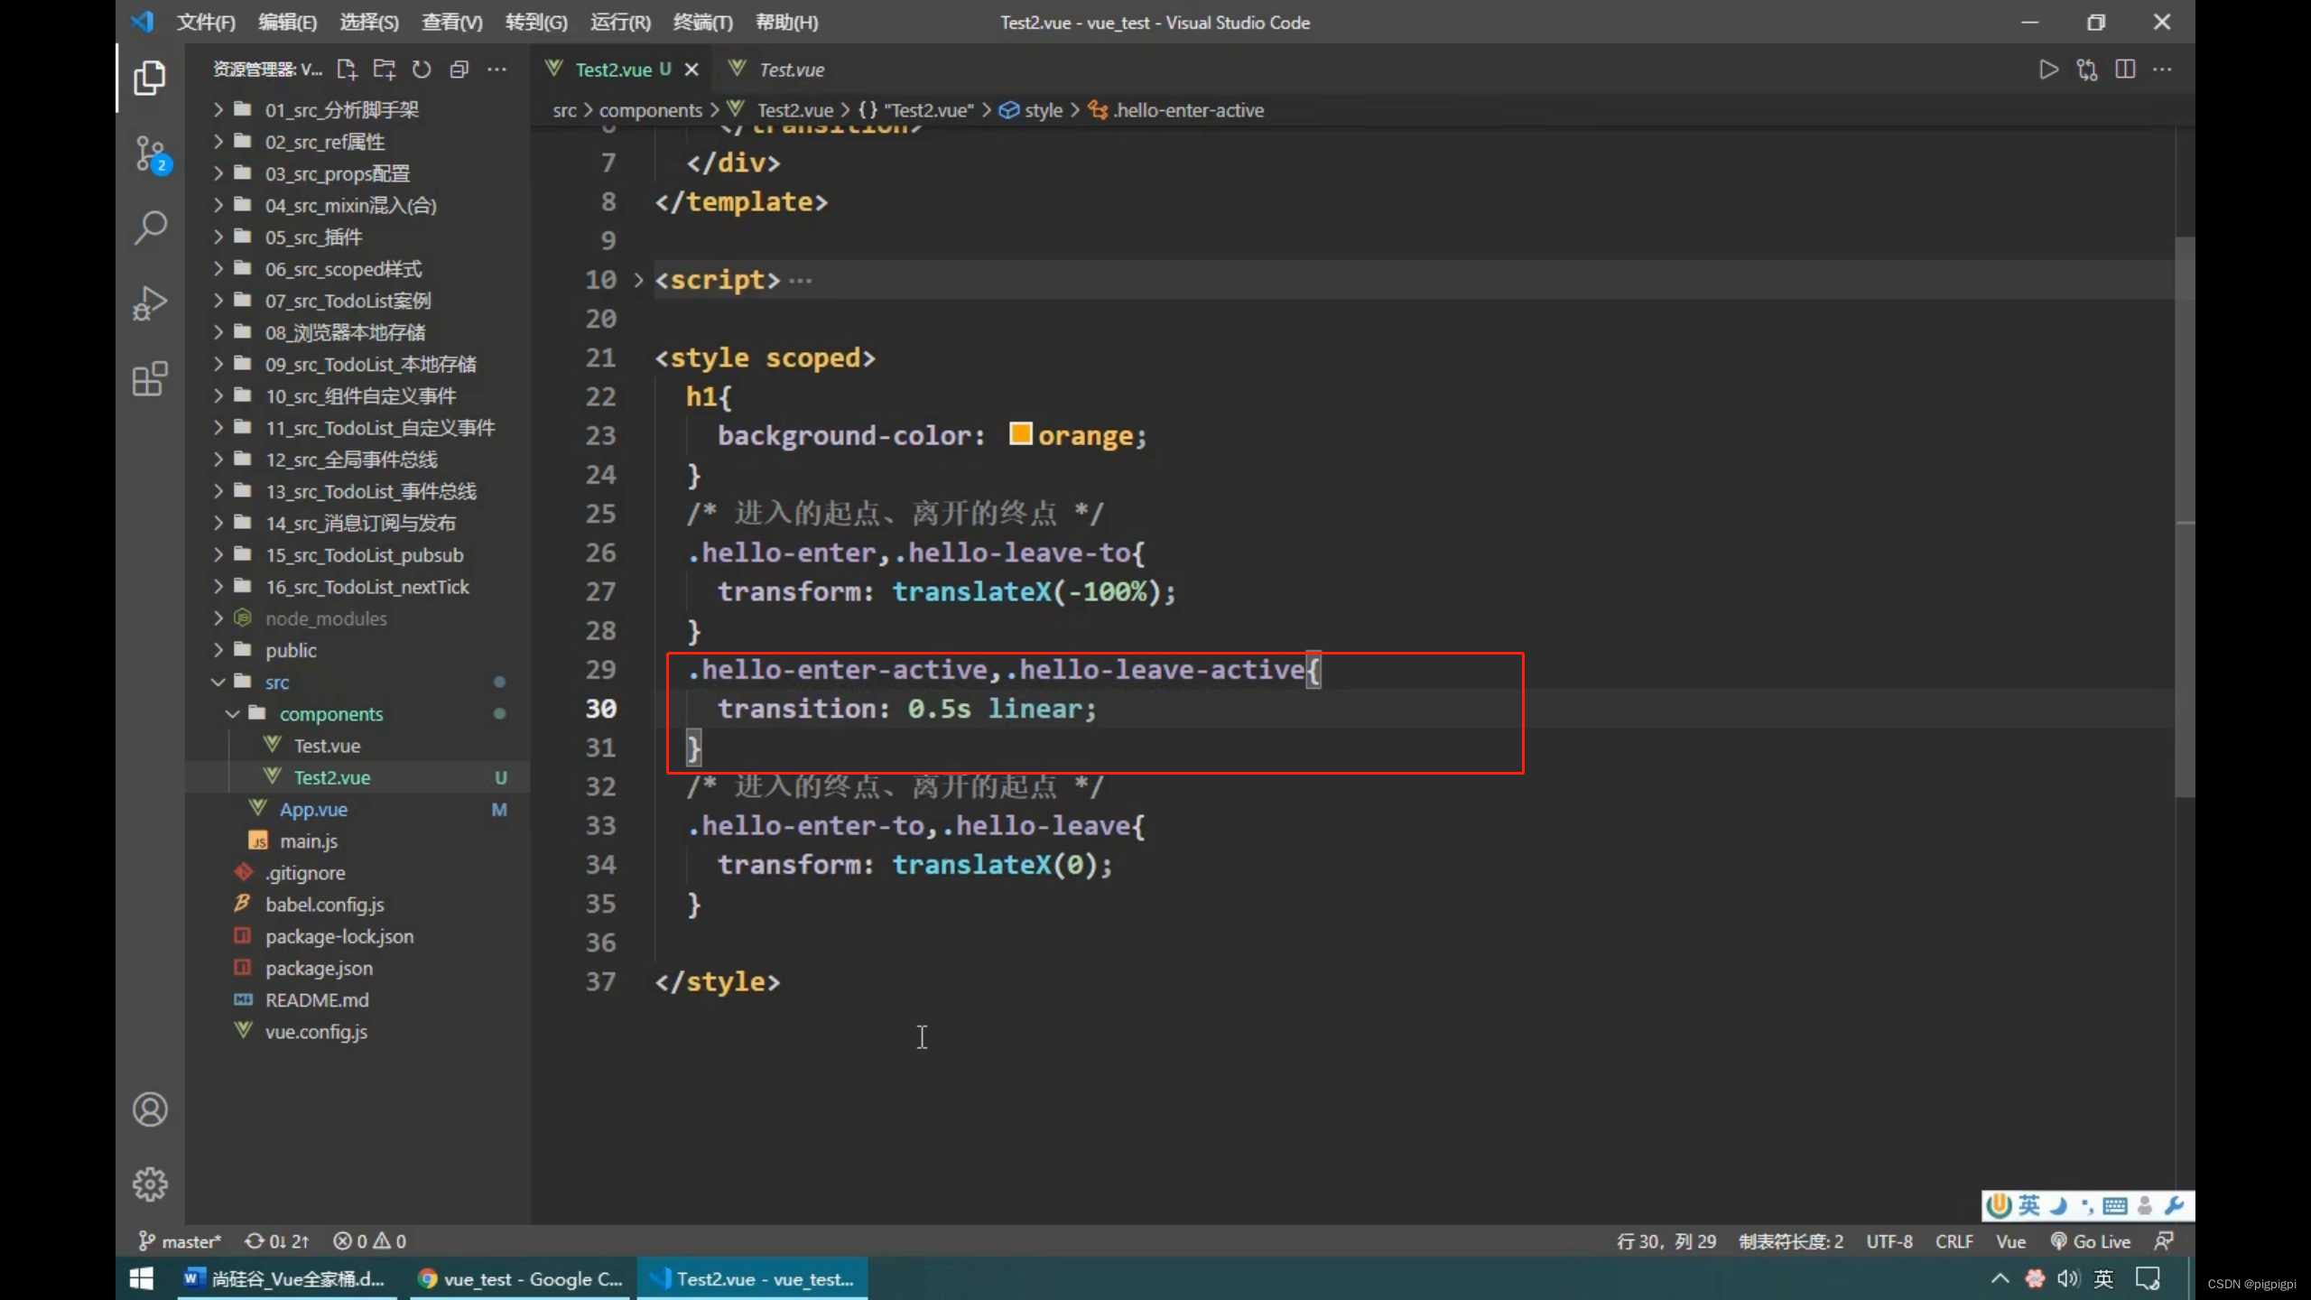Viewport: 2311px width, 1300px height.
Task: Open editor More Actions ellipsis
Action: point(2163,70)
